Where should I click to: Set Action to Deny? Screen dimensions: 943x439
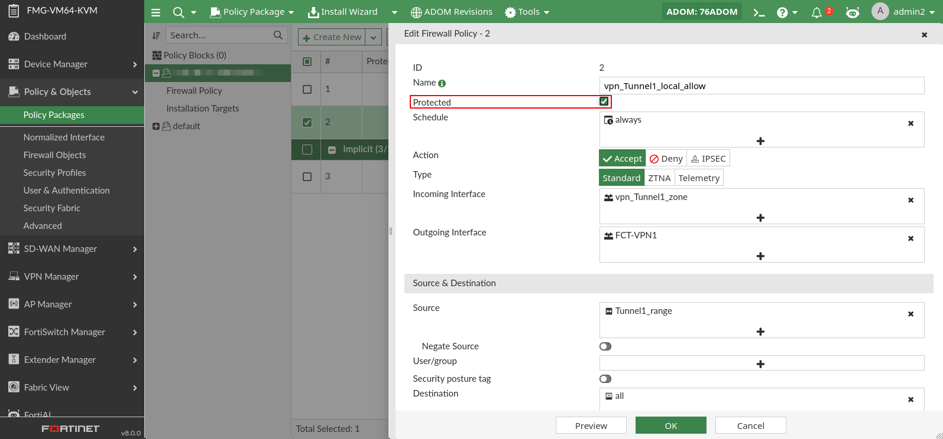[x=666, y=159]
